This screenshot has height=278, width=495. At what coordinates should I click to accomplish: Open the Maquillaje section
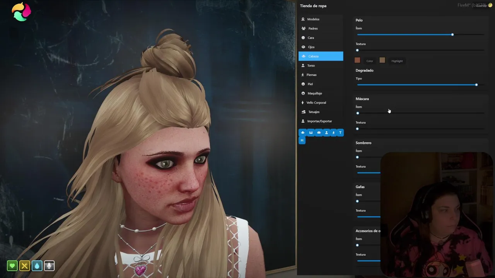[x=321, y=93]
